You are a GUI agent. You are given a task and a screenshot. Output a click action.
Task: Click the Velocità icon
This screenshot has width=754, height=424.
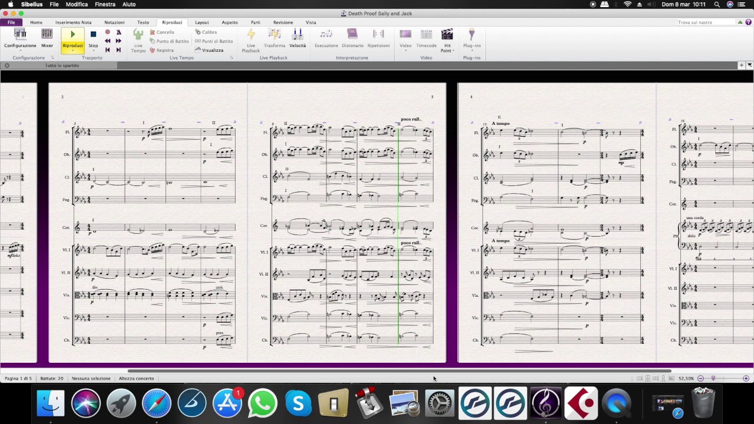click(x=297, y=38)
